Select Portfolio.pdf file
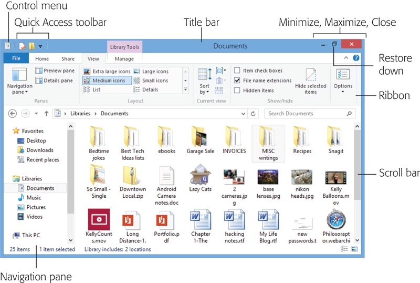 166,227
